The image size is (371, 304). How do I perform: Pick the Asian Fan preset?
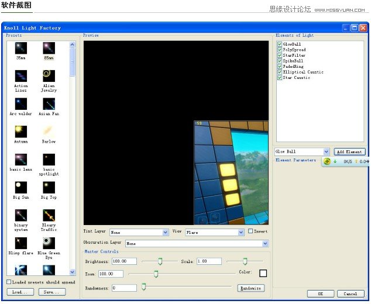coord(49,104)
